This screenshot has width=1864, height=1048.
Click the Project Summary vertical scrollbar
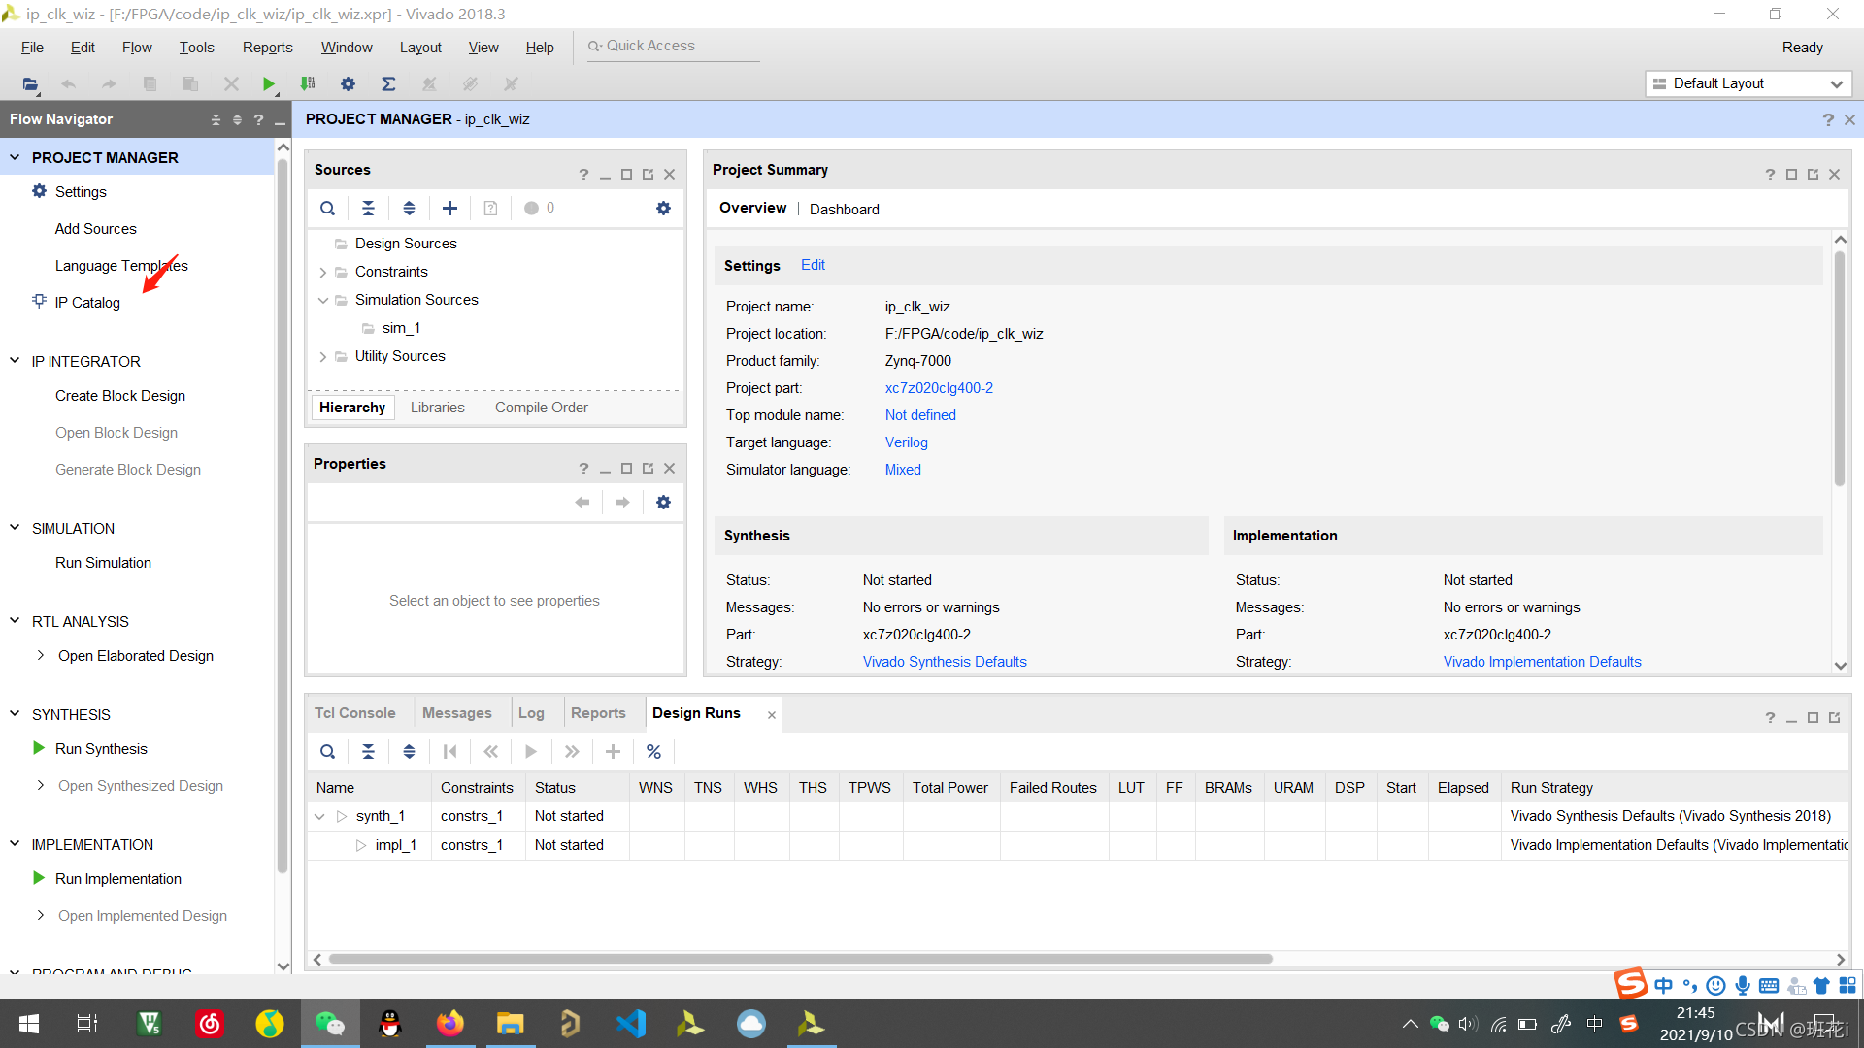[x=1840, y=369]
